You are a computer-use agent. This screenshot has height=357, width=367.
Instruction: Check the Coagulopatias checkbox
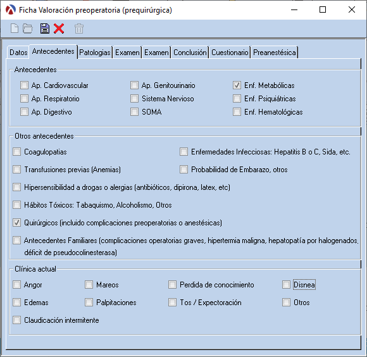pos(17,152)
